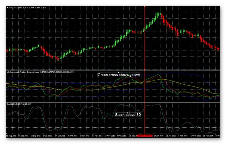The height and width of the screenshot is (144, 226).
Task: Click the 'Green cross above yellow' label
Action: tap(119, 75)
